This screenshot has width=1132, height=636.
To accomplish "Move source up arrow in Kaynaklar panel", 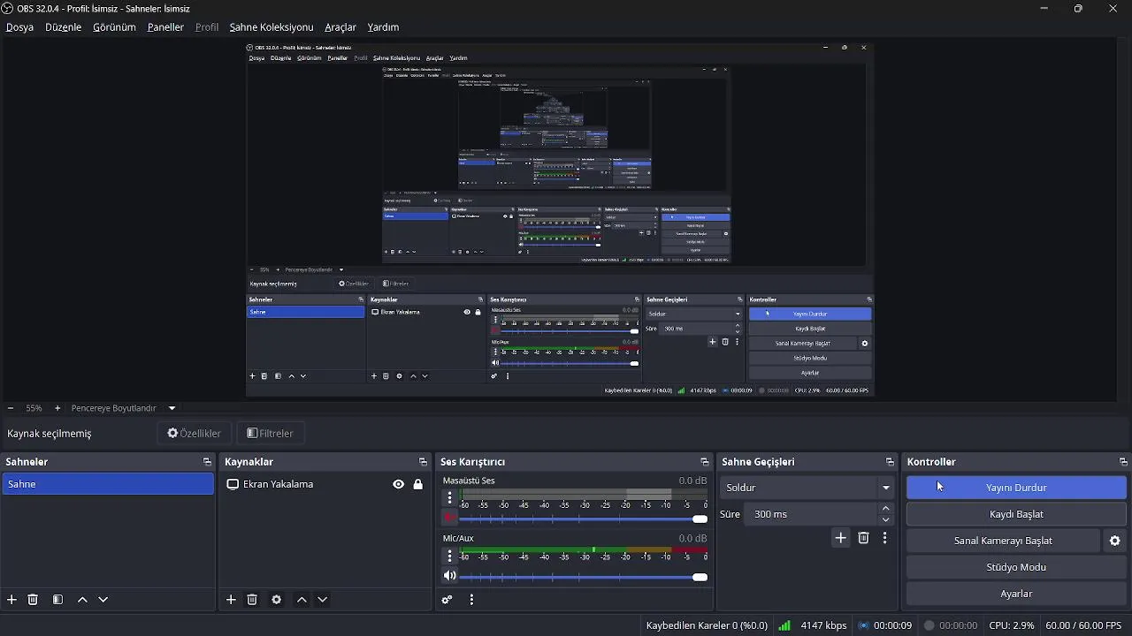I will pyautogui.click(x=302, y=600).
